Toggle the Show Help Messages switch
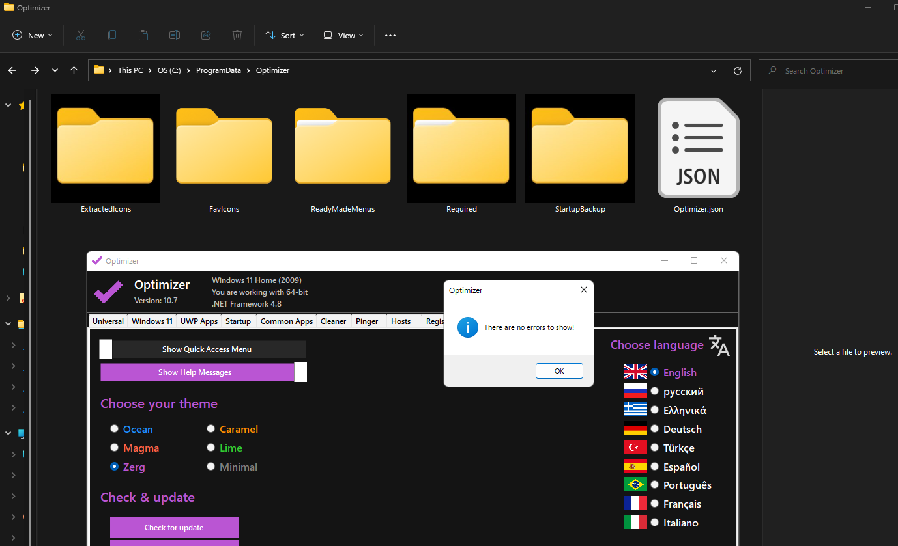Image resolution: width=898 pixels, height=546 pixels. [203, 371]
